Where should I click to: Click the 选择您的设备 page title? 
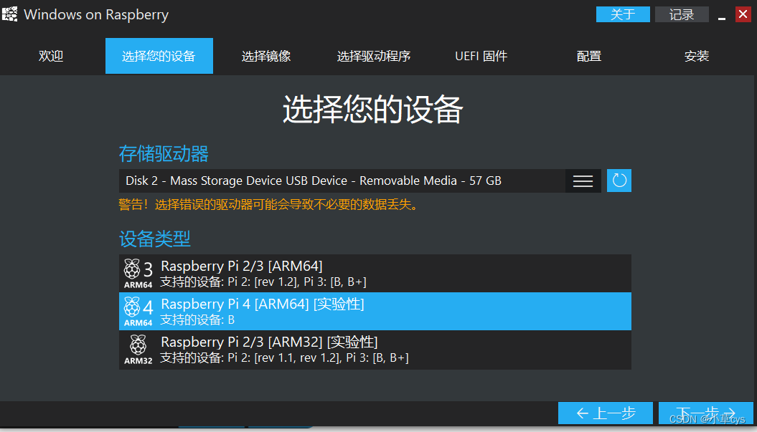point(372,109)
